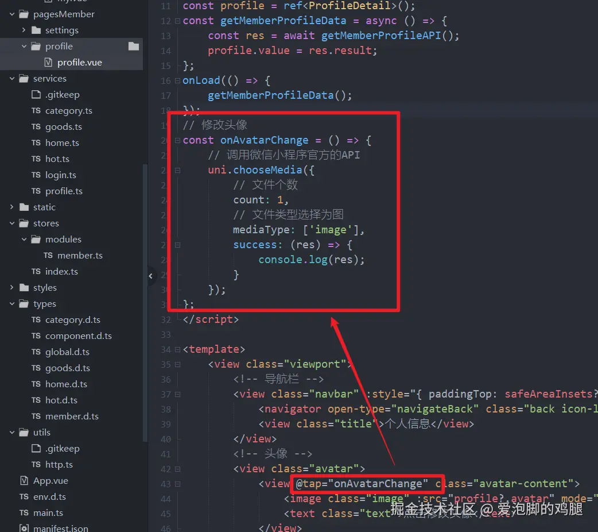Open hot.d.ts file
Viewport: 598px width, 532px height.
(x=61, y=400)
